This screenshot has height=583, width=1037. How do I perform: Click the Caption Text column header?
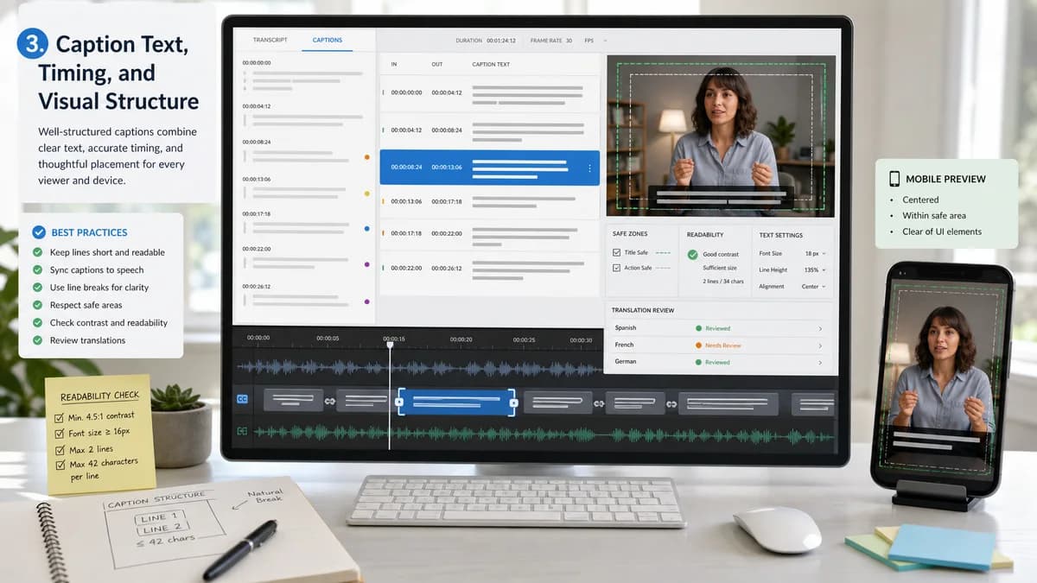pyautogui.click(x=491, y=65)
